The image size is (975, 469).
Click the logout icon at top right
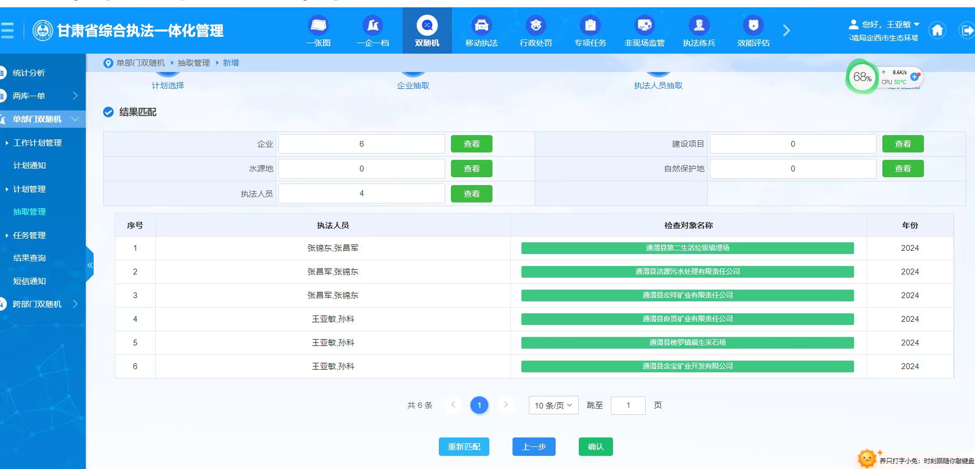point(967,30)
